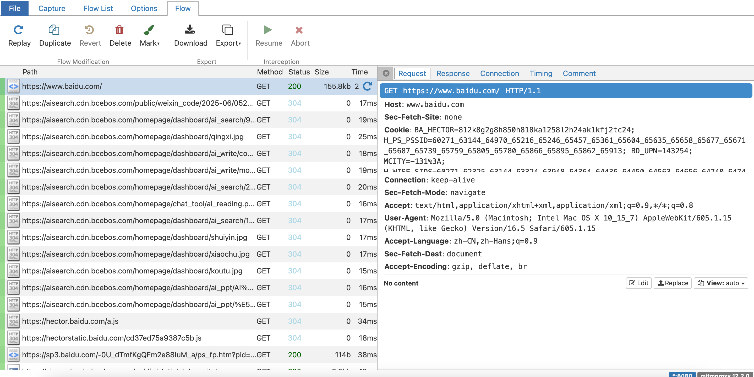Click the Status column header
Screen dimensions: 754x377
pos(299,72)
